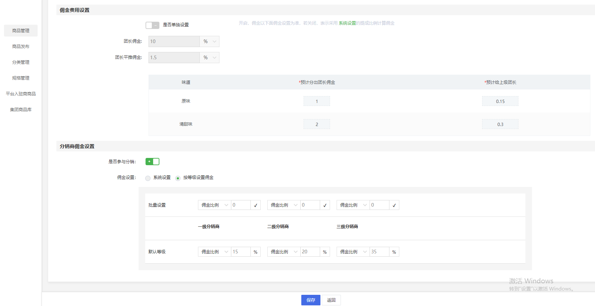Expand first 佣金比例 dropdown in 批量设置 row

[214, 205]
